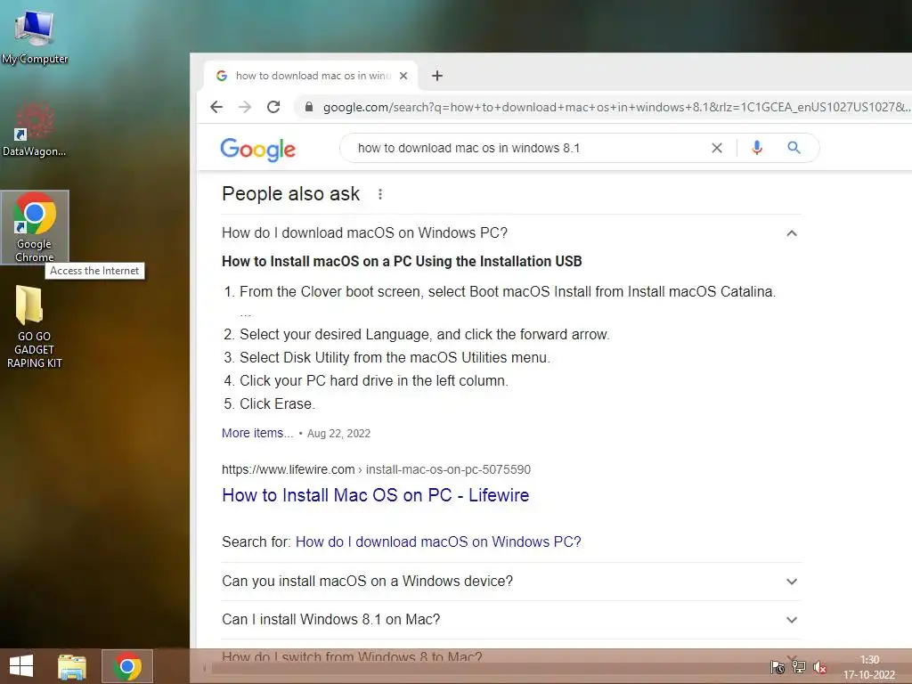This screenshot has width=912, height=684.
Task: Start voice search with microphone icon
Action: point(757,148)
